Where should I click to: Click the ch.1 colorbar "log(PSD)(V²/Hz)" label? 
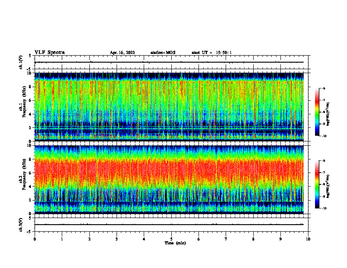[328, 114]
